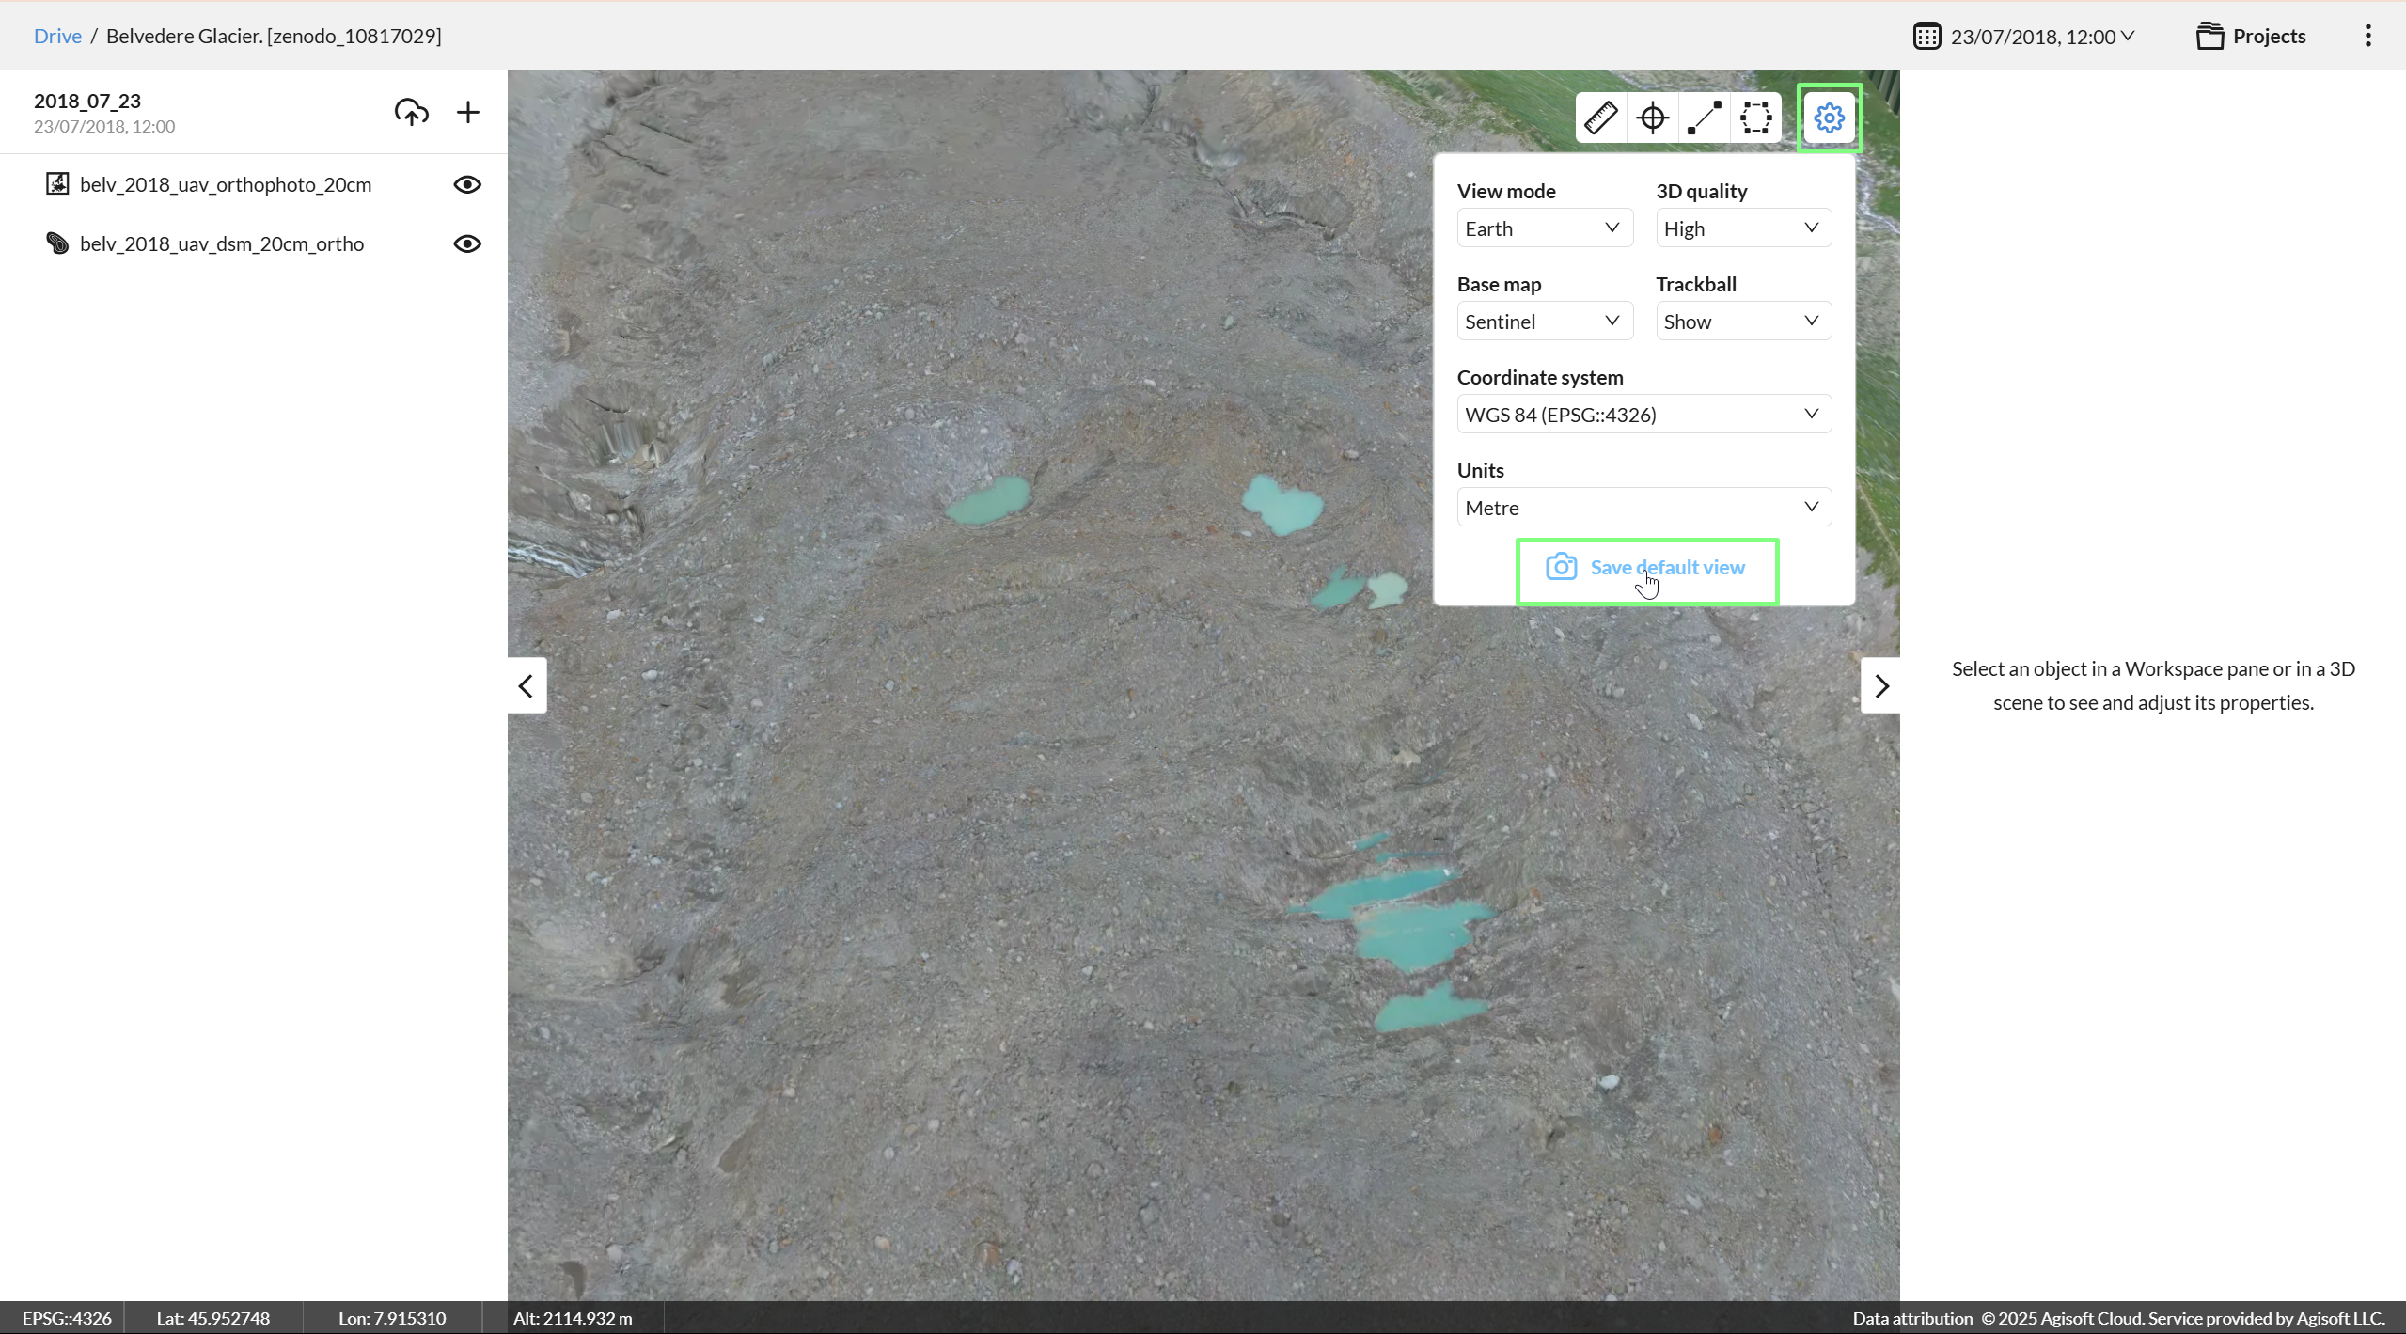Open the Projects menu
Image resolution: width=2406 pixels, height=1334 pixels.
tap(2251, 36)
